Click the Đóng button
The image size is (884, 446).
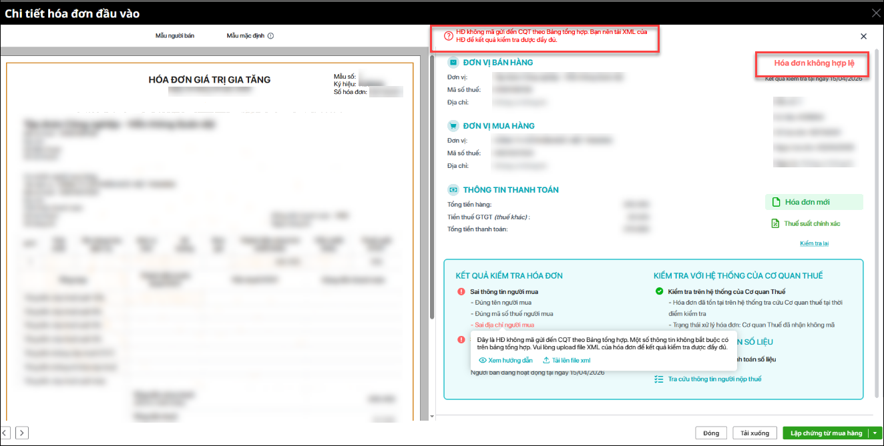coord(711,433)
